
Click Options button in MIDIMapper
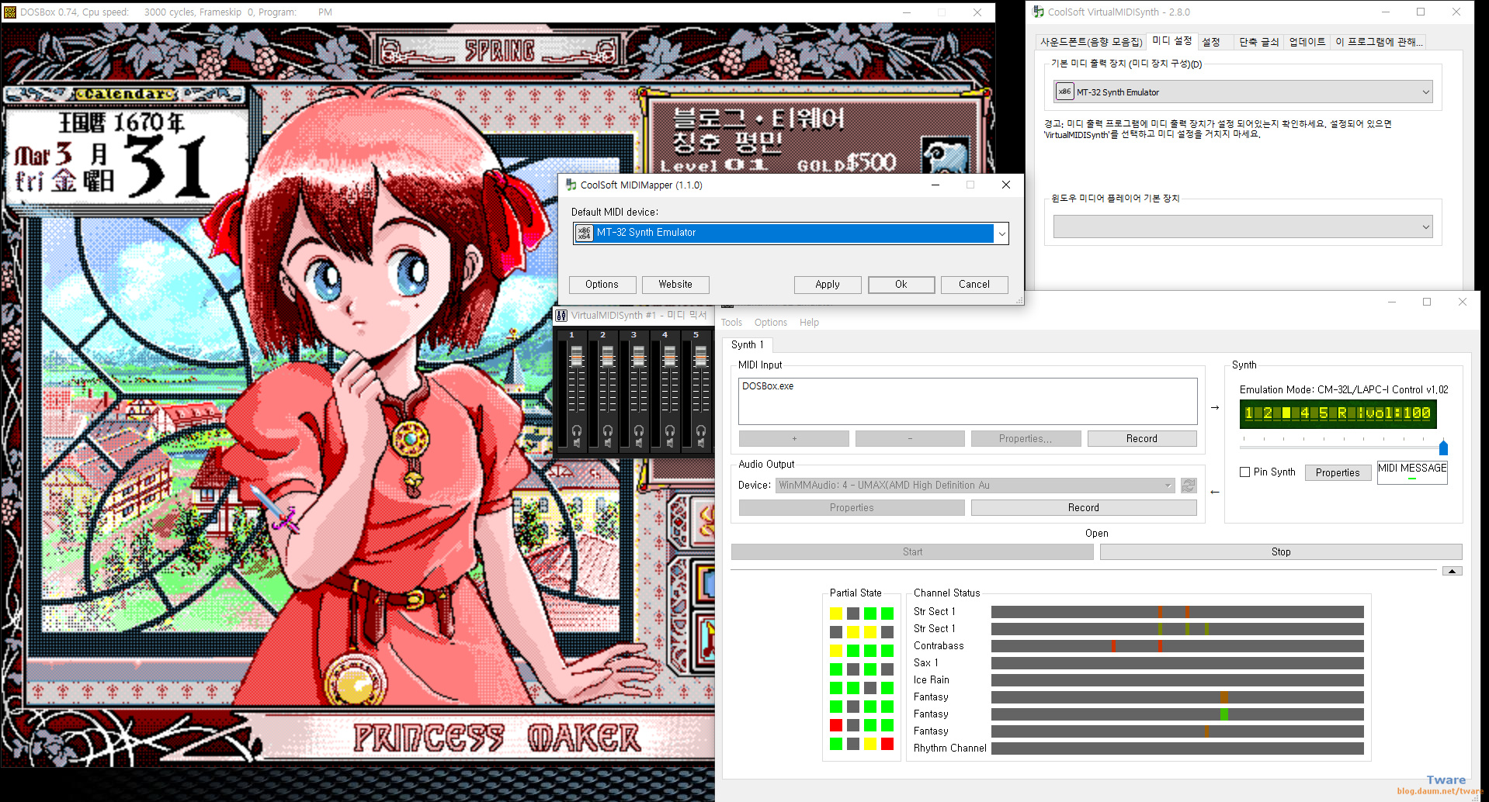602,285
